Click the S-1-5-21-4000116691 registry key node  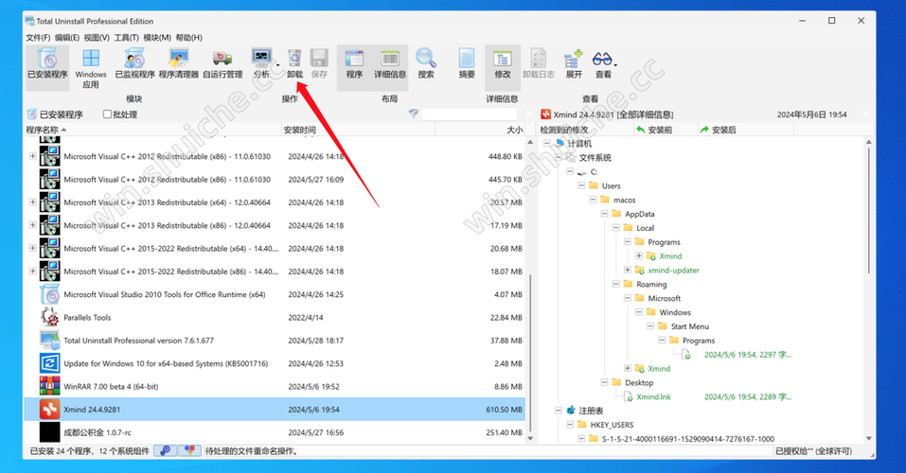click(687, 439)
